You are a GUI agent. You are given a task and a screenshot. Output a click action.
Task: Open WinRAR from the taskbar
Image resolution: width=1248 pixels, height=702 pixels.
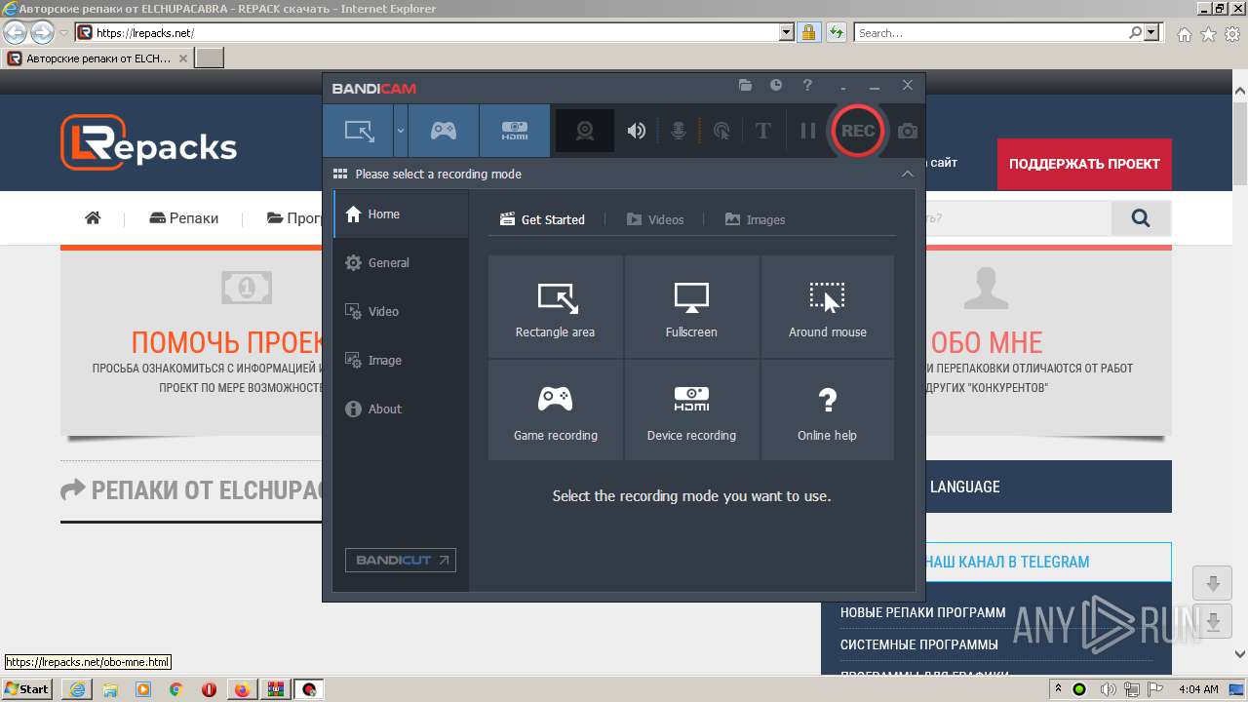[x=275, y=689]
